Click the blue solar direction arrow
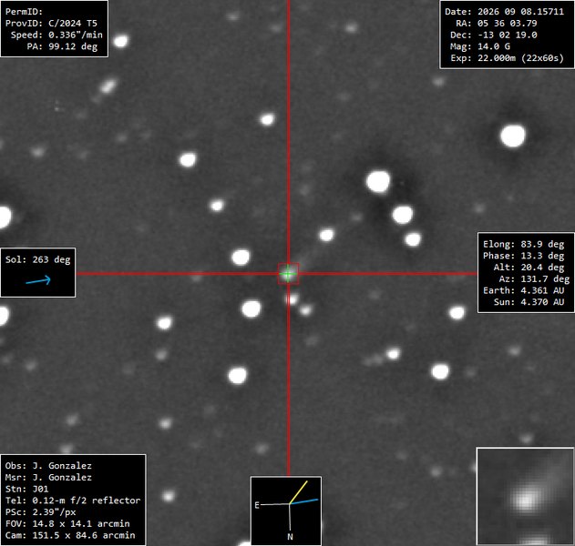This screenshot has height=546, width=575. pos(38,280)
